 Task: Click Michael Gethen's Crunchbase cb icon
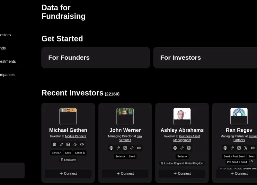82,145
